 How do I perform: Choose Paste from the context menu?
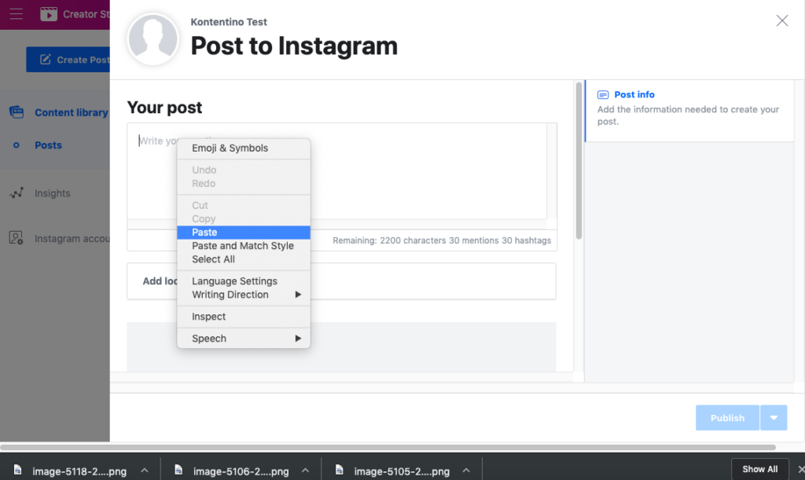click(x=244, y=233)
